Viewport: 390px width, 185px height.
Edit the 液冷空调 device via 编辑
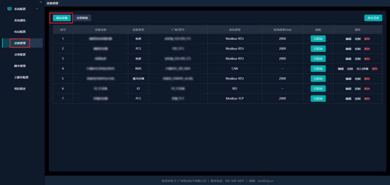pyautogui.click(x=348, y=79)
